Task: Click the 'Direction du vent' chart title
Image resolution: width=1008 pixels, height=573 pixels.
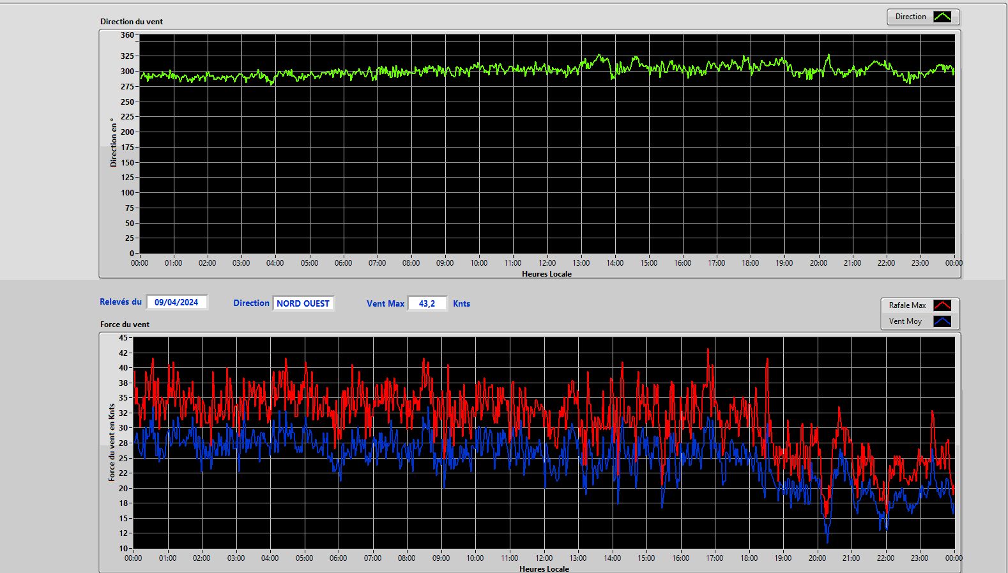Action: 132,21
